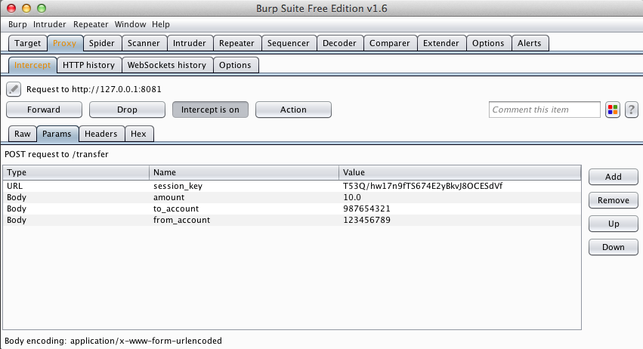Switch to the Comparer tab

390,43
